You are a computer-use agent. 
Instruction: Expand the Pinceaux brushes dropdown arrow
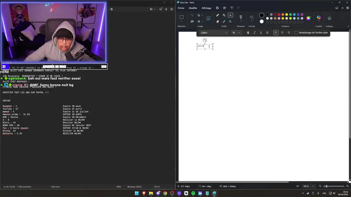tap(241, 21)
